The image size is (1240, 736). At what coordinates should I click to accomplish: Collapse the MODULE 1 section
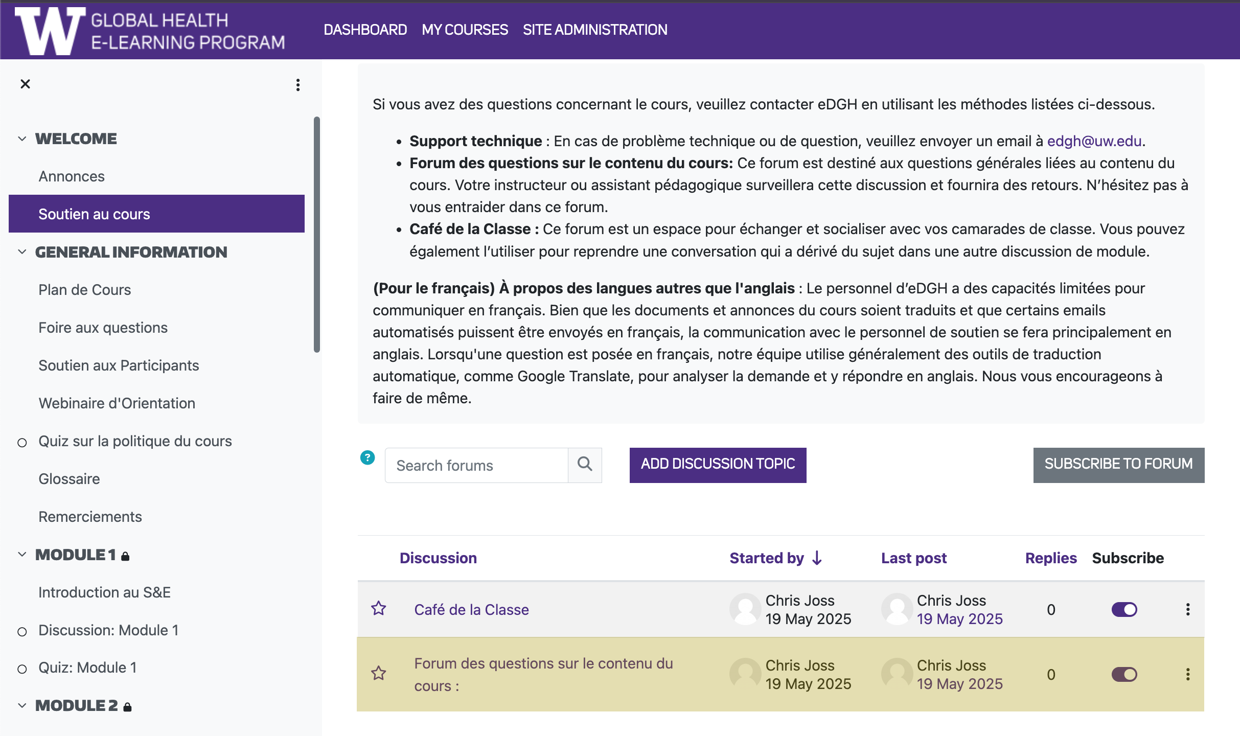click(22, 555)
